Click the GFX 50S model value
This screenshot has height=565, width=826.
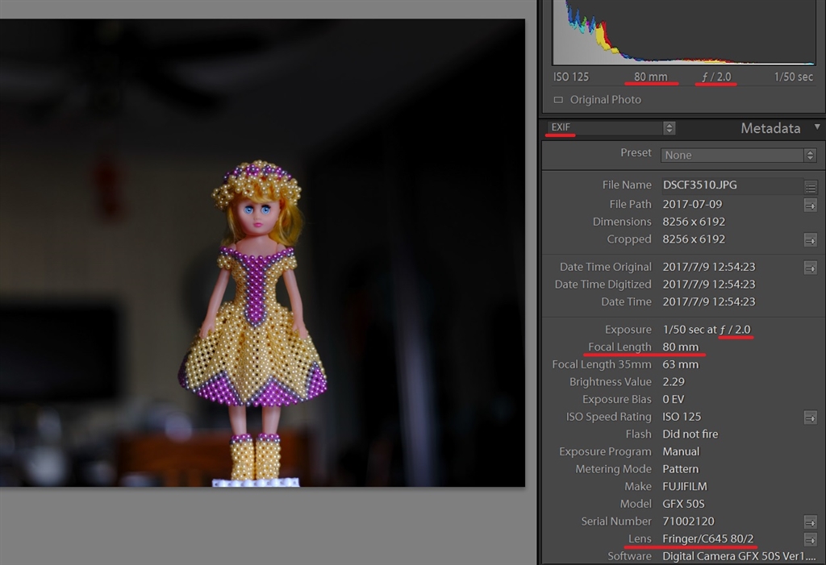tap(686, 504)
